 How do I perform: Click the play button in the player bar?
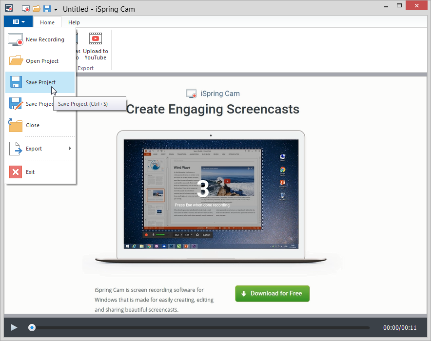coord(14,327)
